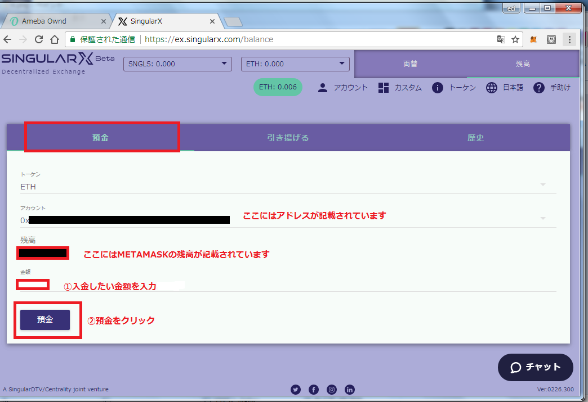Open the 残高 balance tab
The height and width of the screenshot is (402, 588).
click(x=523, y=64)
